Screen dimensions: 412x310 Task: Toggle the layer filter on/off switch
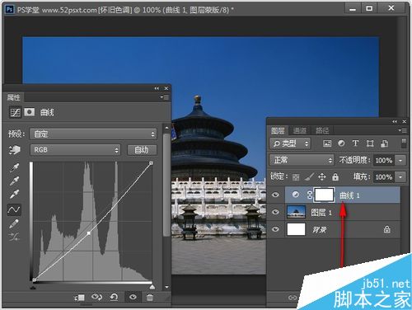click(x=404, y=143)
